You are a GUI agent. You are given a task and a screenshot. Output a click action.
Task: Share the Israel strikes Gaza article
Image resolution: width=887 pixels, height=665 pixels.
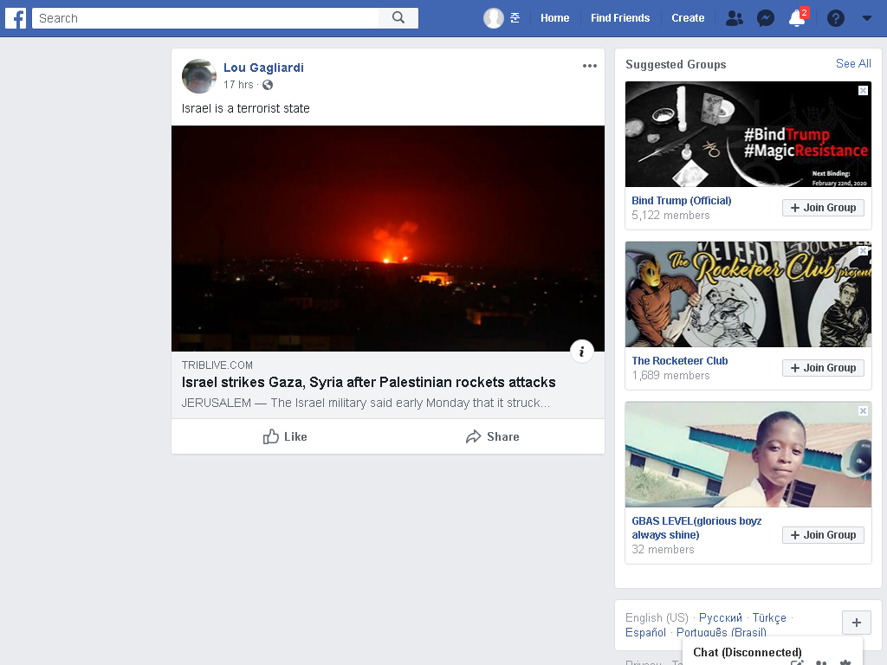click(x=492, y=436)
